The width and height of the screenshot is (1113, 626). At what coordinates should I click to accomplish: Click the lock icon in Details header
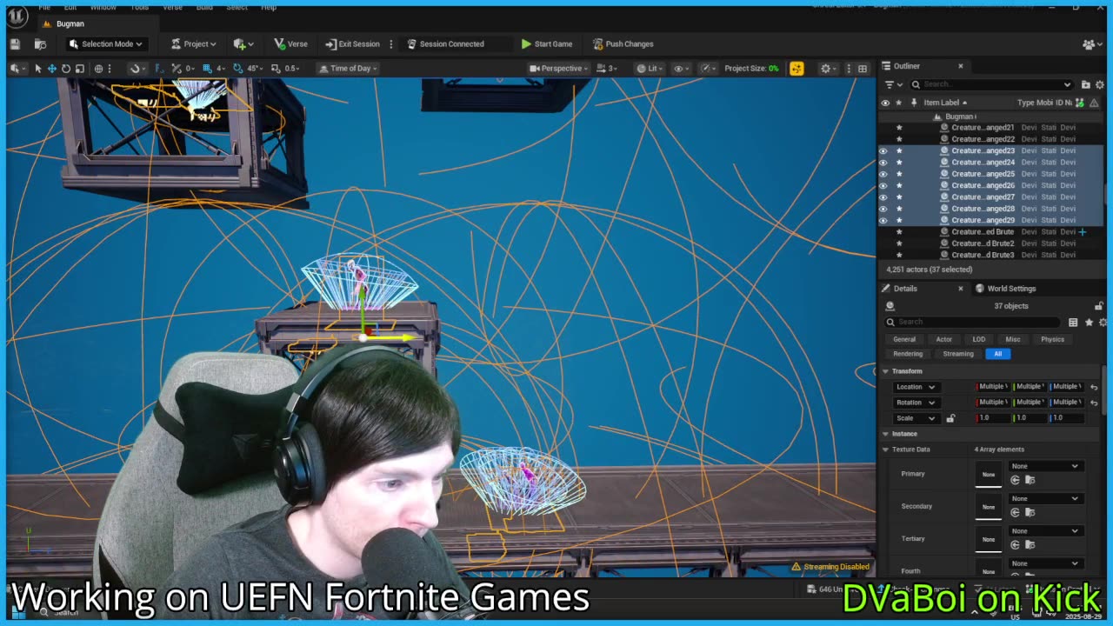pos(1099,306)
